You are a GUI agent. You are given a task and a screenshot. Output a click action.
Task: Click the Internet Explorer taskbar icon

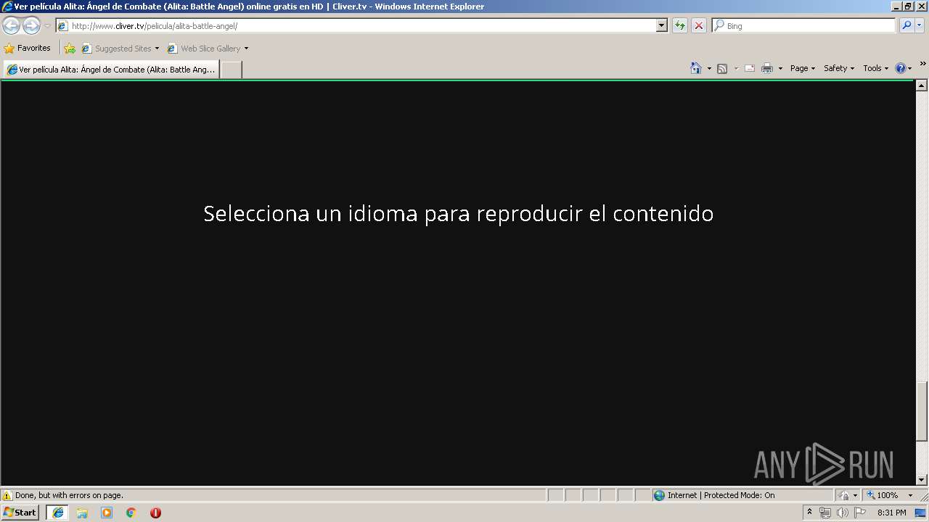click(57, 513)
